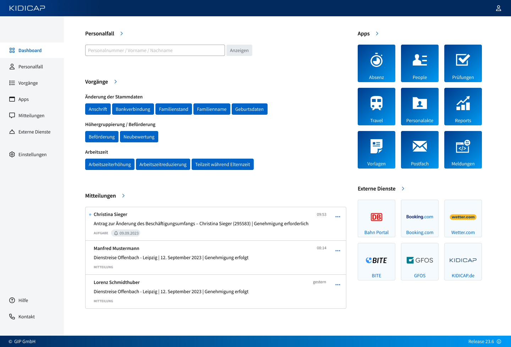
Task: Expand the Externe Dienste section
Action: [x=403, y=189]
